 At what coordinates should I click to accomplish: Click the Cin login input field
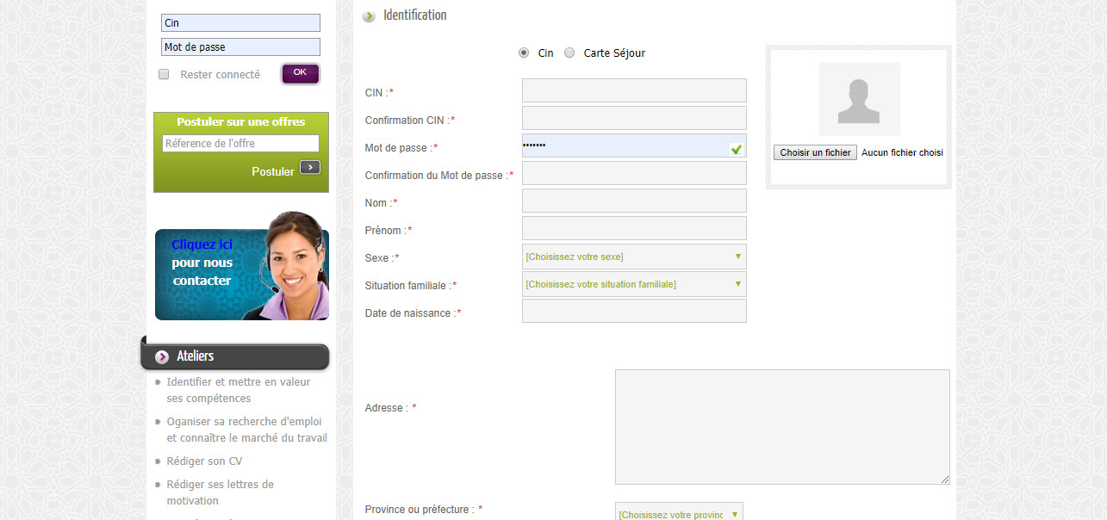click(x=240, y=22)
